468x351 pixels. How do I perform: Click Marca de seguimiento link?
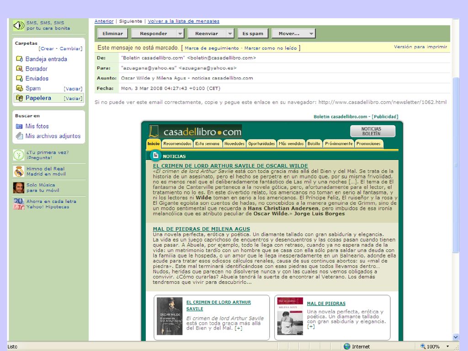click(212, 48)
